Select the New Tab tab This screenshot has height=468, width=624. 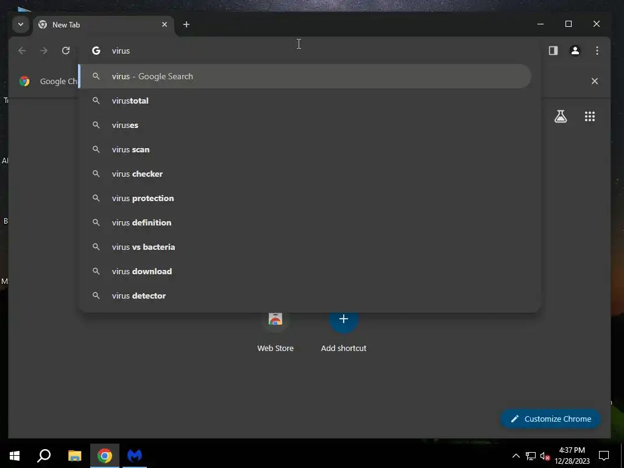tap(104, 24)
